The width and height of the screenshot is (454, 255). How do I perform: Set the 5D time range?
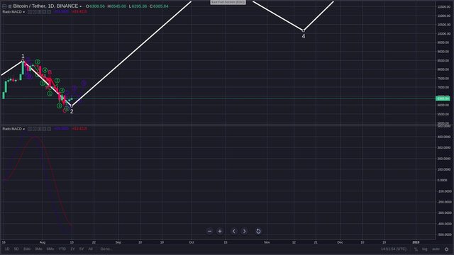click(x=16, y=249)
